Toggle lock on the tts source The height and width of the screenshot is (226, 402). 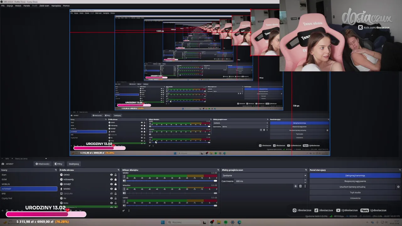(116, 198)
